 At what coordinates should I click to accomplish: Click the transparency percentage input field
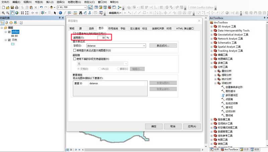click(x=102, y=37)
